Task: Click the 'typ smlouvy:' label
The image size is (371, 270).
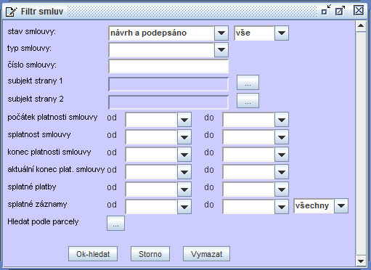Action: click(x=29, y=49)
